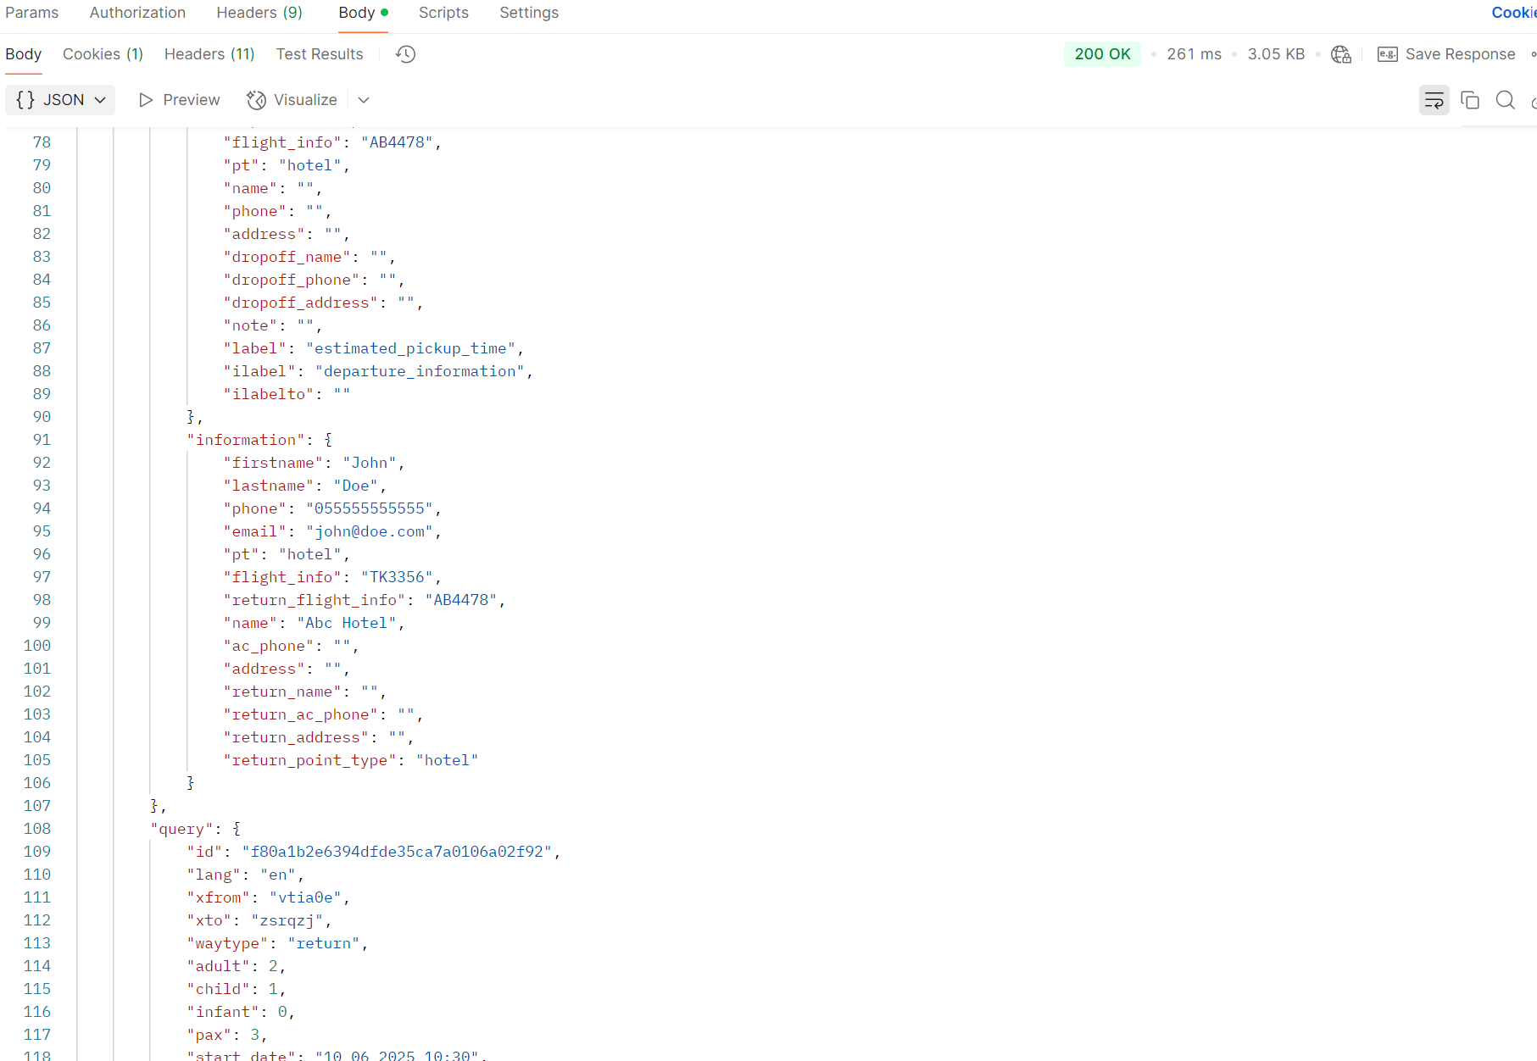
Task: Click the Preview play icon
Action: 146,100
